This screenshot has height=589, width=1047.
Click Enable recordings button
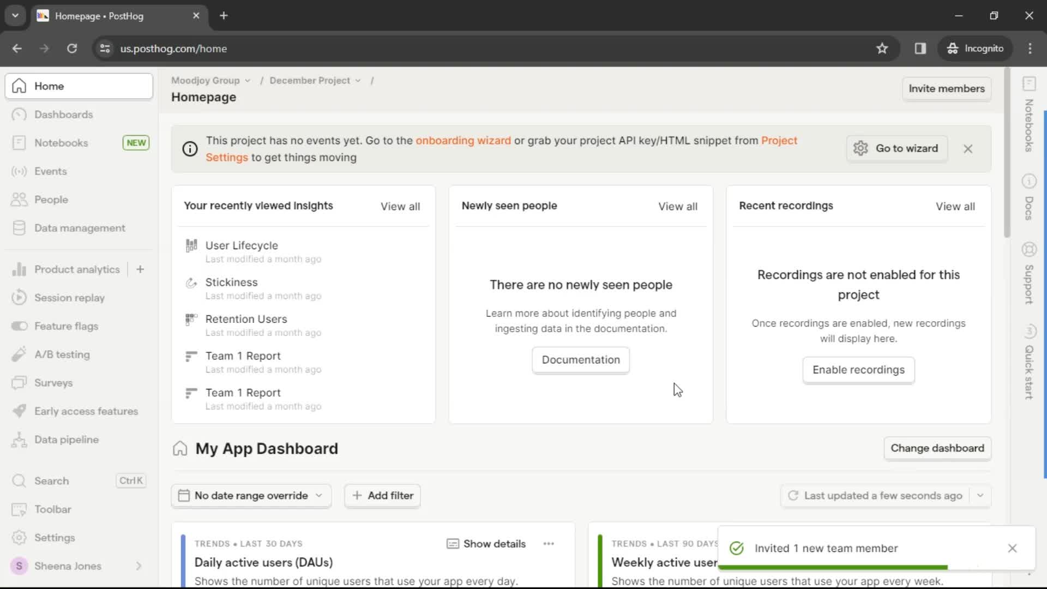tap(858, 370)
